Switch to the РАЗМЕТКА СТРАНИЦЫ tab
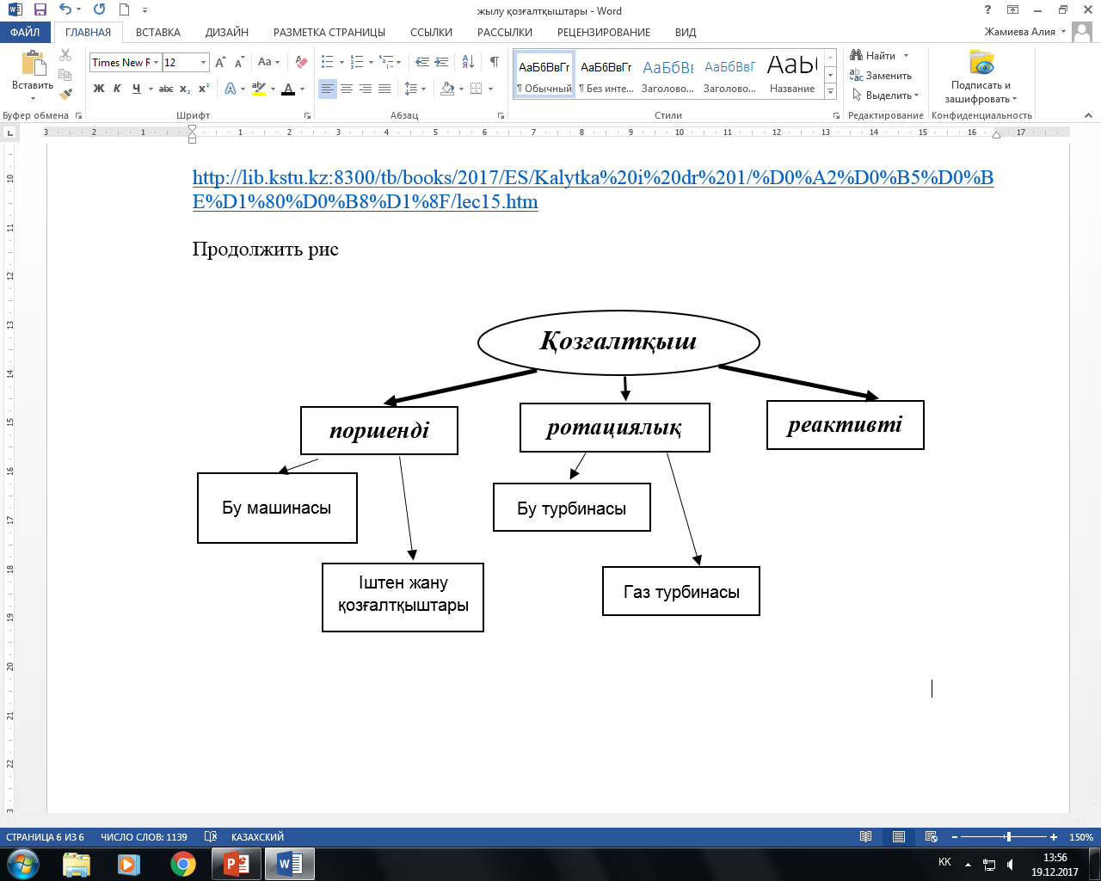This screenshot has height=881, width=1101. [329, 32]
